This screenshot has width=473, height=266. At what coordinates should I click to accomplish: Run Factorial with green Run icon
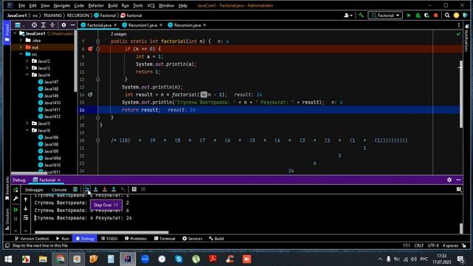click(409, 15)
